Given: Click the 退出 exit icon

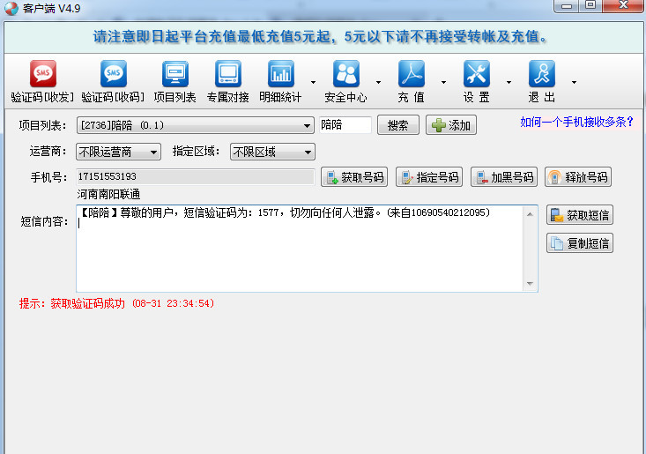Looking at the screenshot, I should 542,74.
